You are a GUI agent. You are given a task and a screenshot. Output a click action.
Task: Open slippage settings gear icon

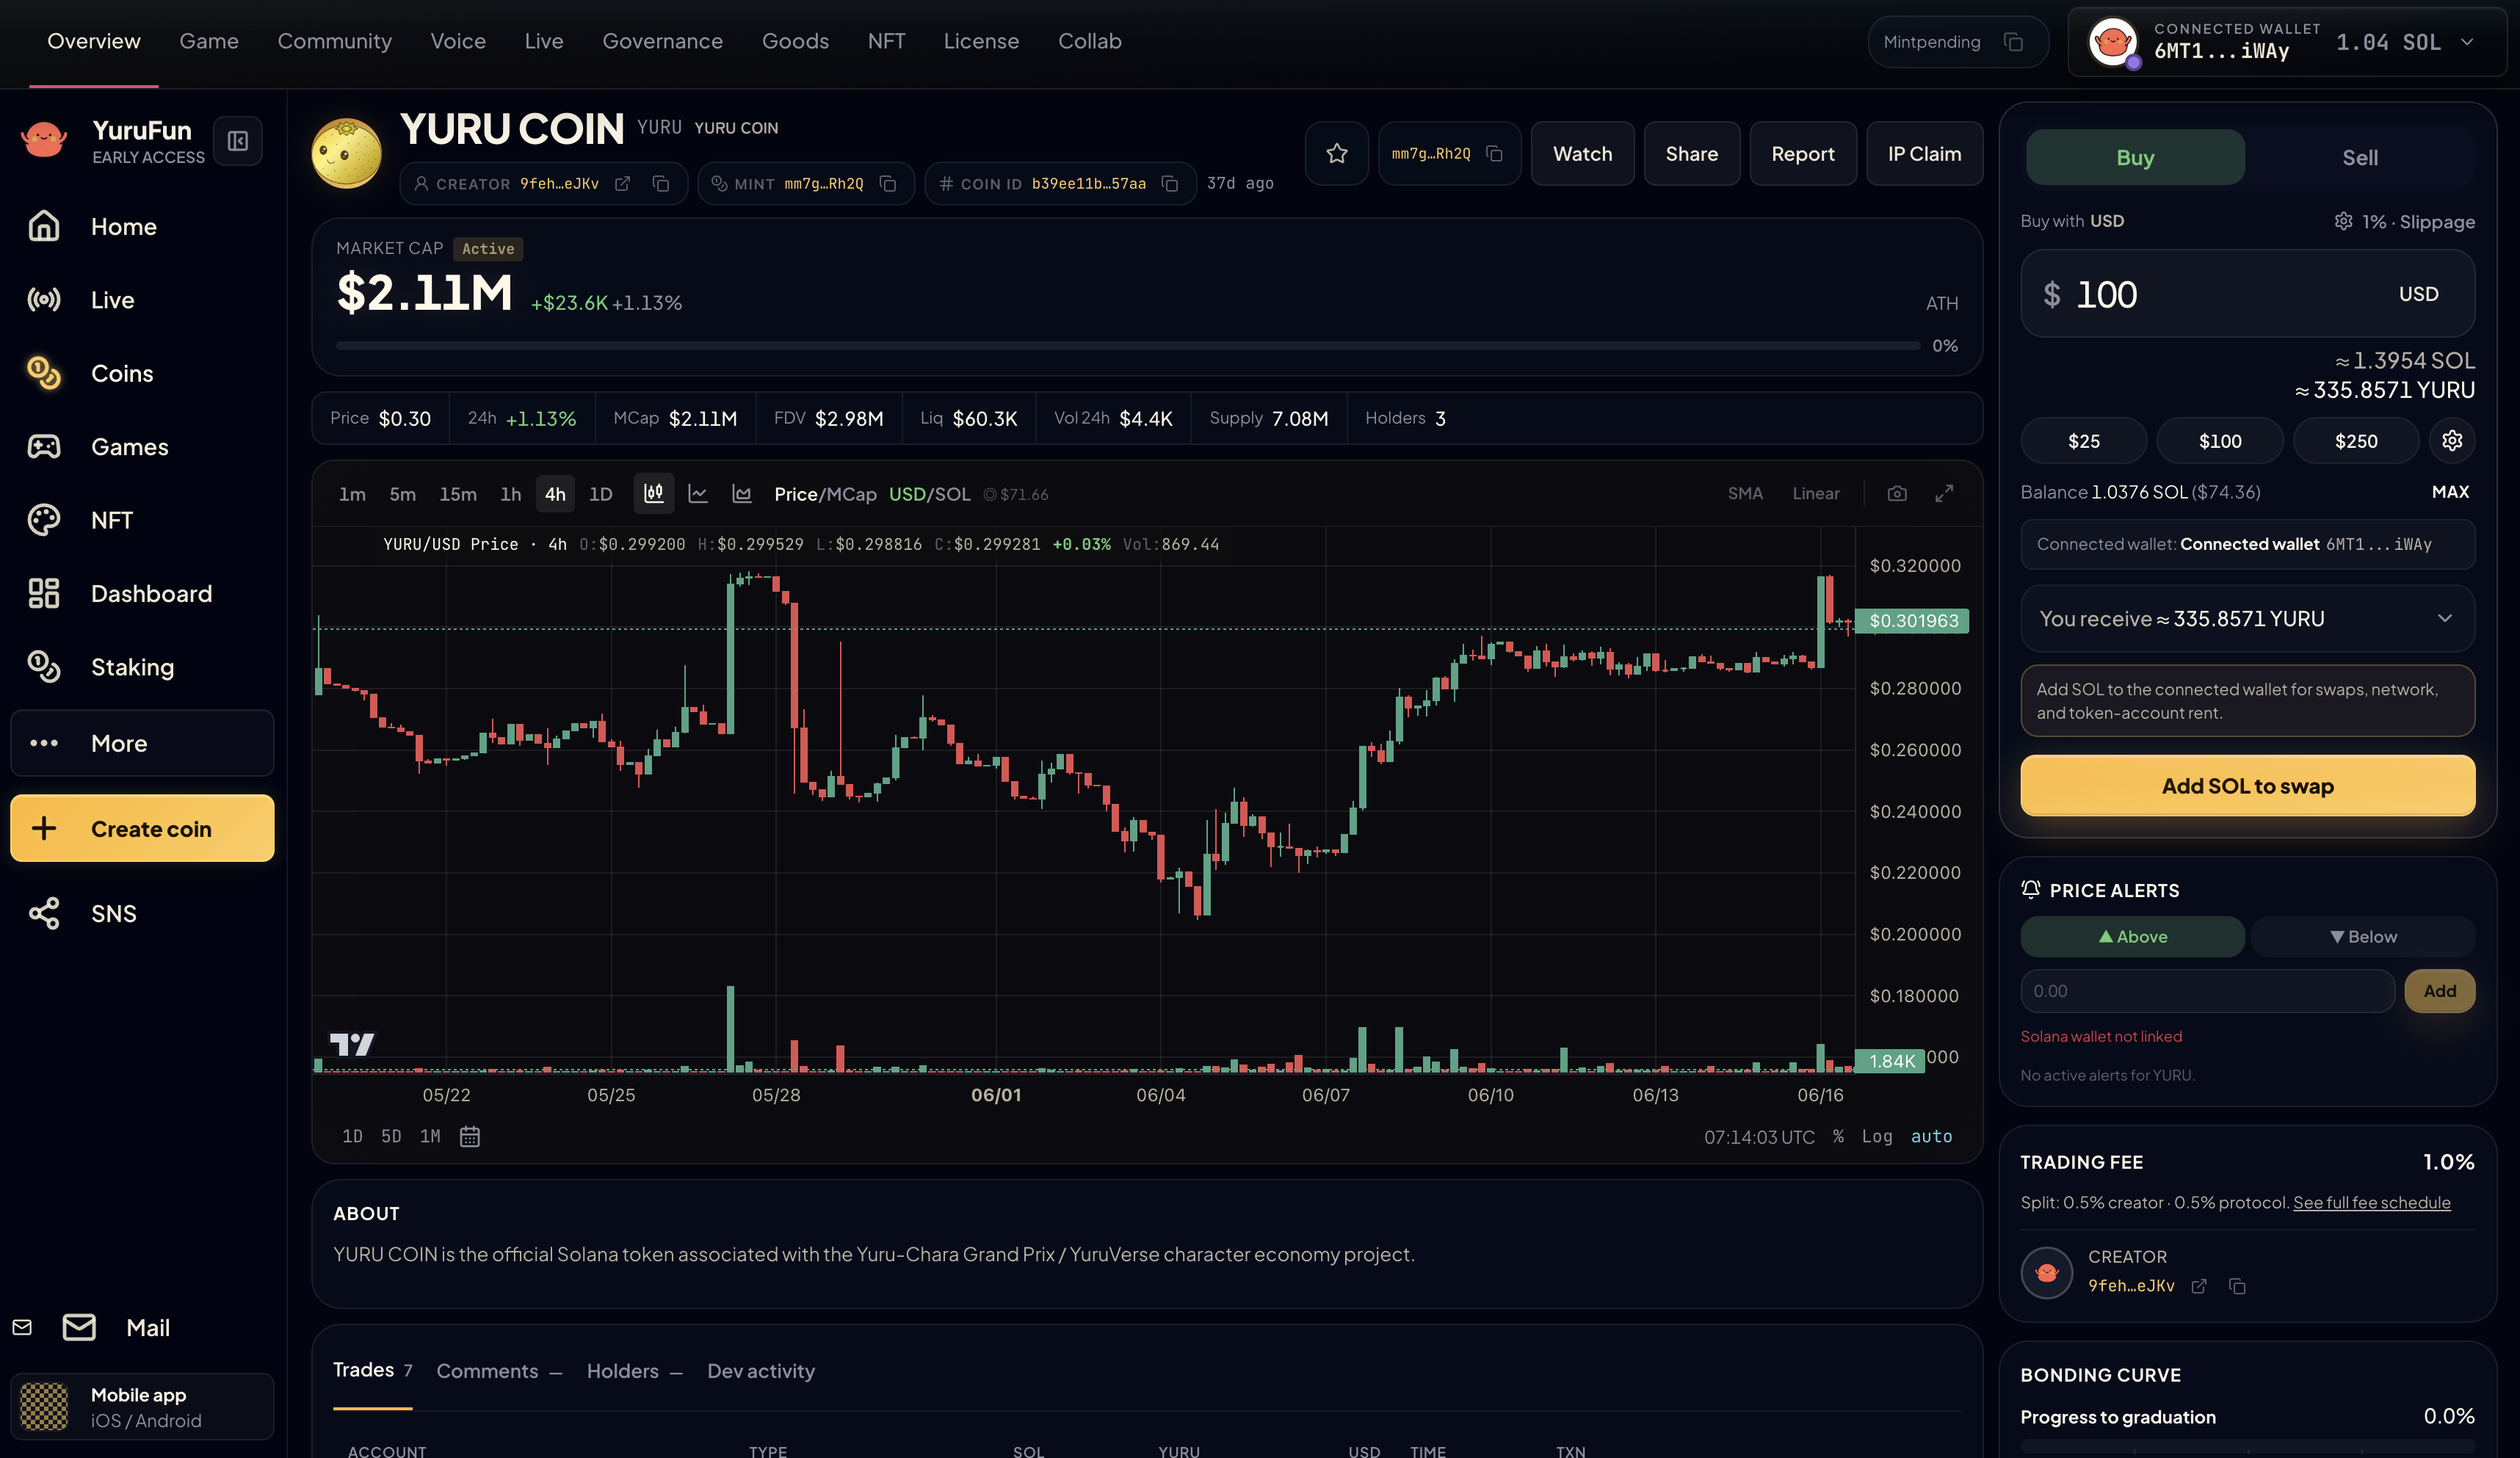2343,222
